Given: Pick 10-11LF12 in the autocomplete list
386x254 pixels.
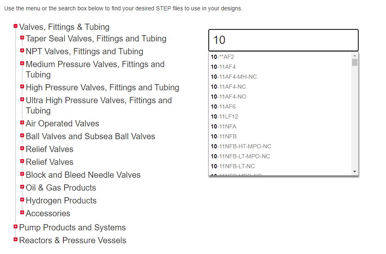Looking at the screenshot, I should pyautogui.click(x=224, y=116).
